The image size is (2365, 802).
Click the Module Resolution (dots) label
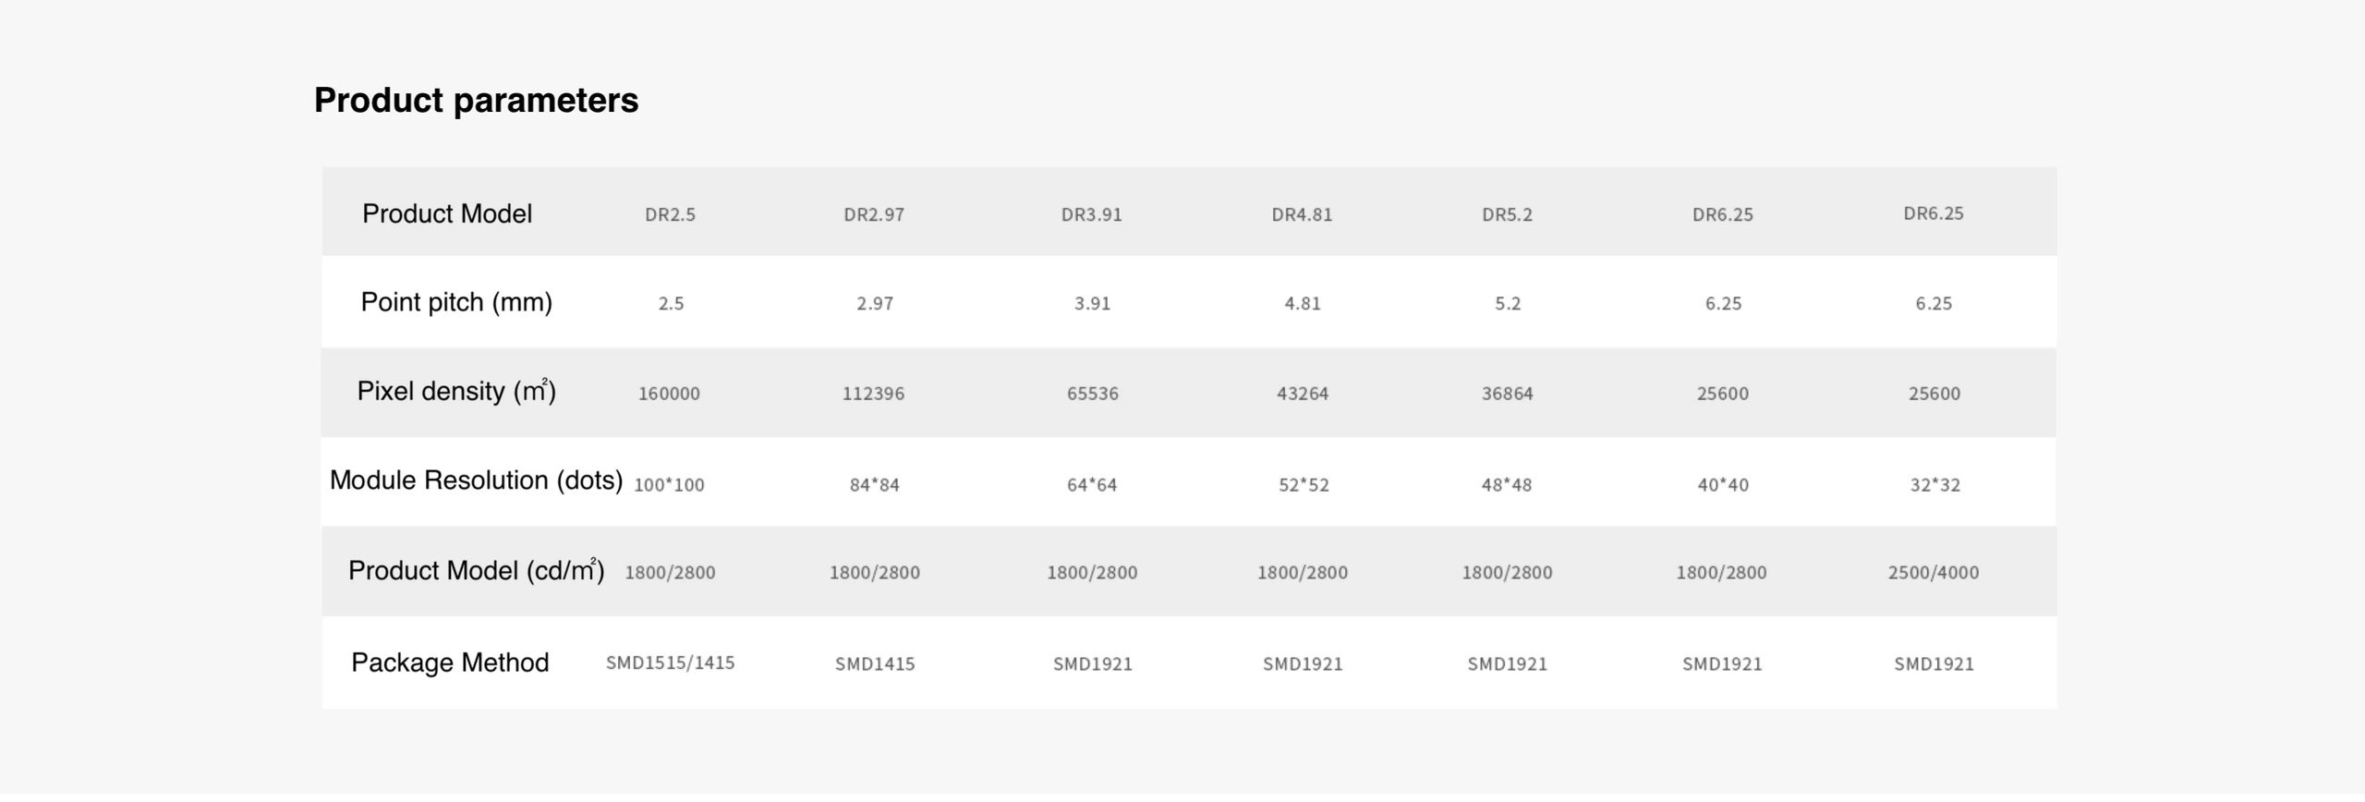(x=476, y=480)
